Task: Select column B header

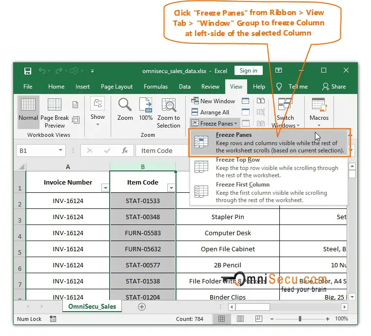Action: tap(143, 167)
